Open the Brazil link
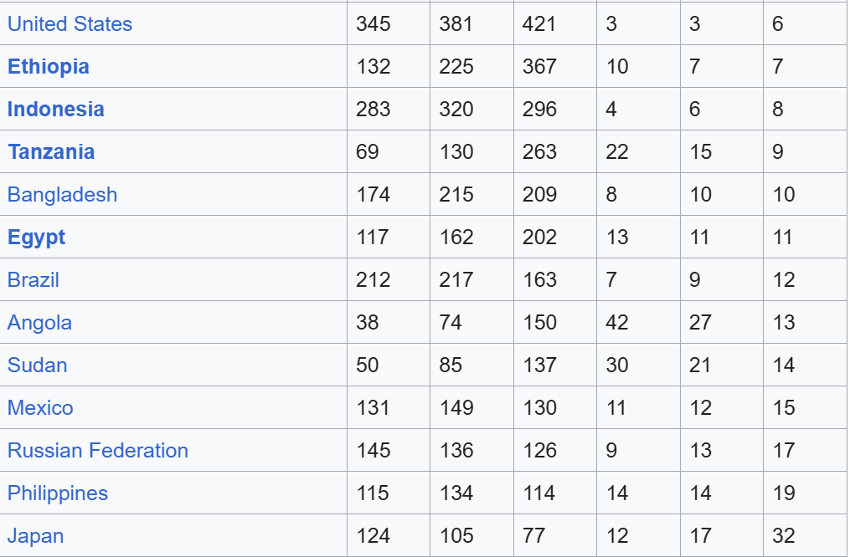The image size is (850, 557). coord(33,280)
